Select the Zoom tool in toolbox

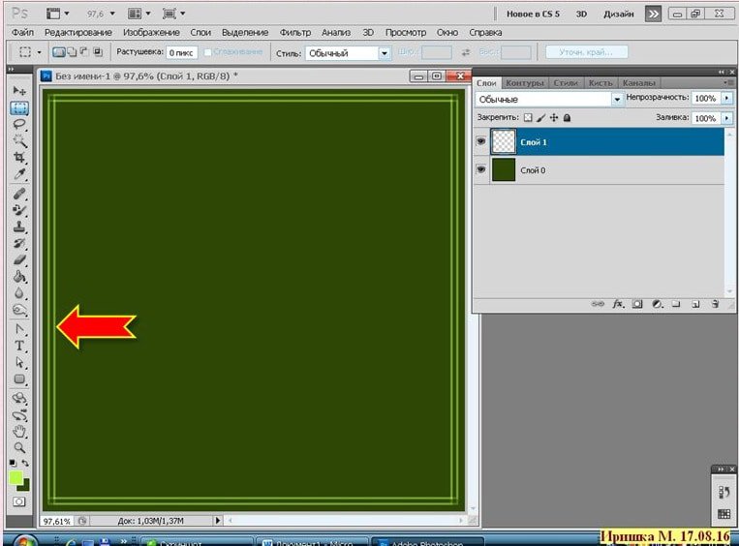pyautogui.click(x=19, y=447)
